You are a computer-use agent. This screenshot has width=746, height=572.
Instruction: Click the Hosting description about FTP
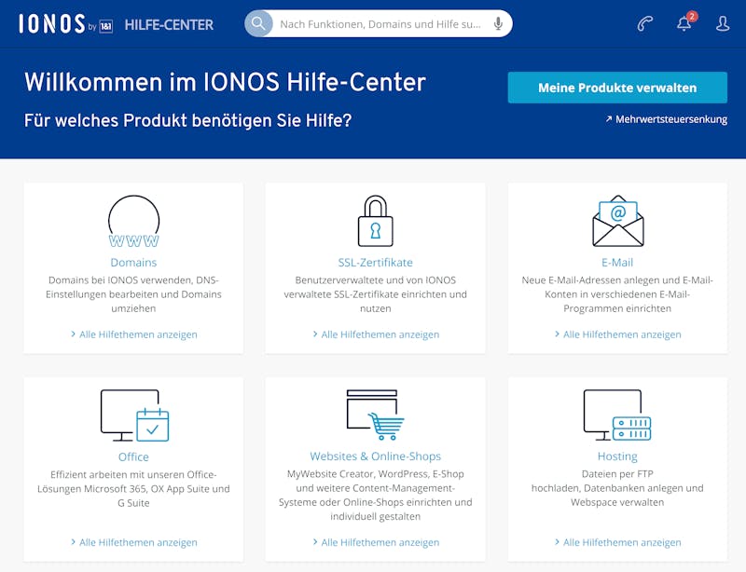coord(617,488)
